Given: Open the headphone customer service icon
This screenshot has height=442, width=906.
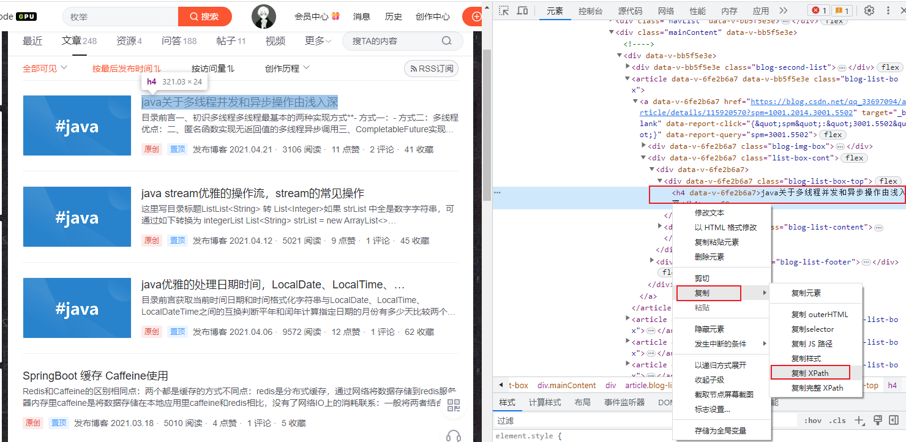Looking at the screenshot, I should (454, 435).
